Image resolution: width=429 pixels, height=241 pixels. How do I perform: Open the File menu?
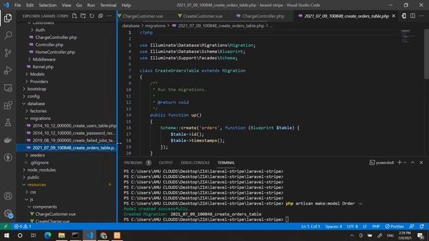[17, 5]
